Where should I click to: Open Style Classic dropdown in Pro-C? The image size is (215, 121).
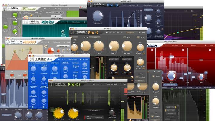coord(94,37)
